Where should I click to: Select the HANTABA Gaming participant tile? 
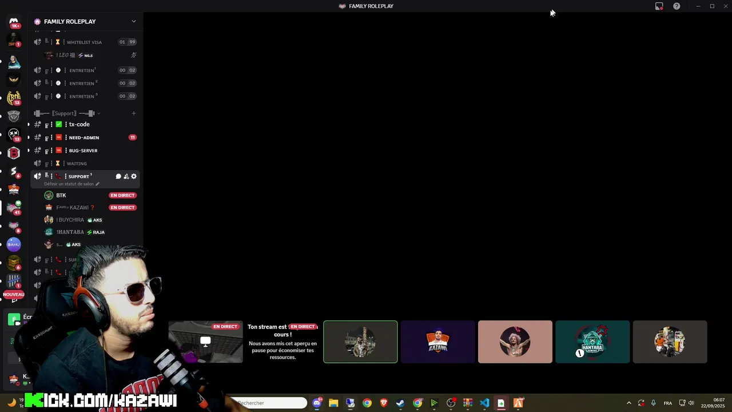(592, 342)
